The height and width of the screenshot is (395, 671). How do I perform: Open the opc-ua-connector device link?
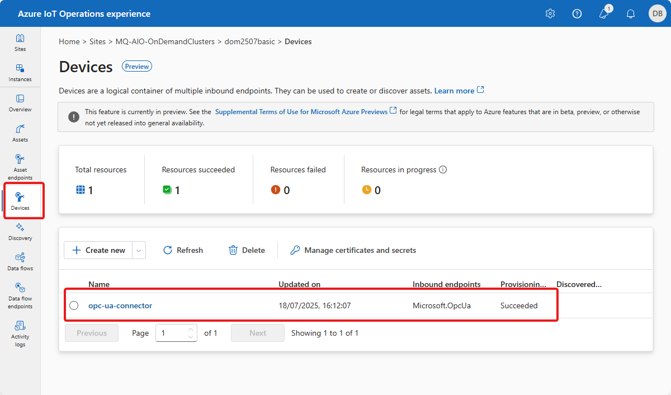(120, 305)
